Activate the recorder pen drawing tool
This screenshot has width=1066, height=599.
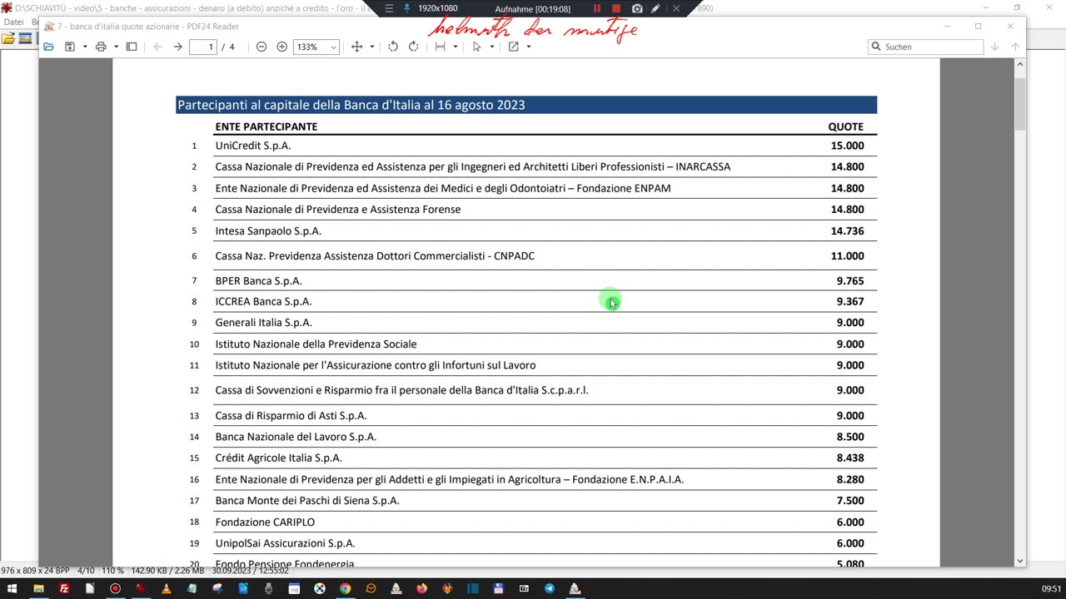pos(655,8)
